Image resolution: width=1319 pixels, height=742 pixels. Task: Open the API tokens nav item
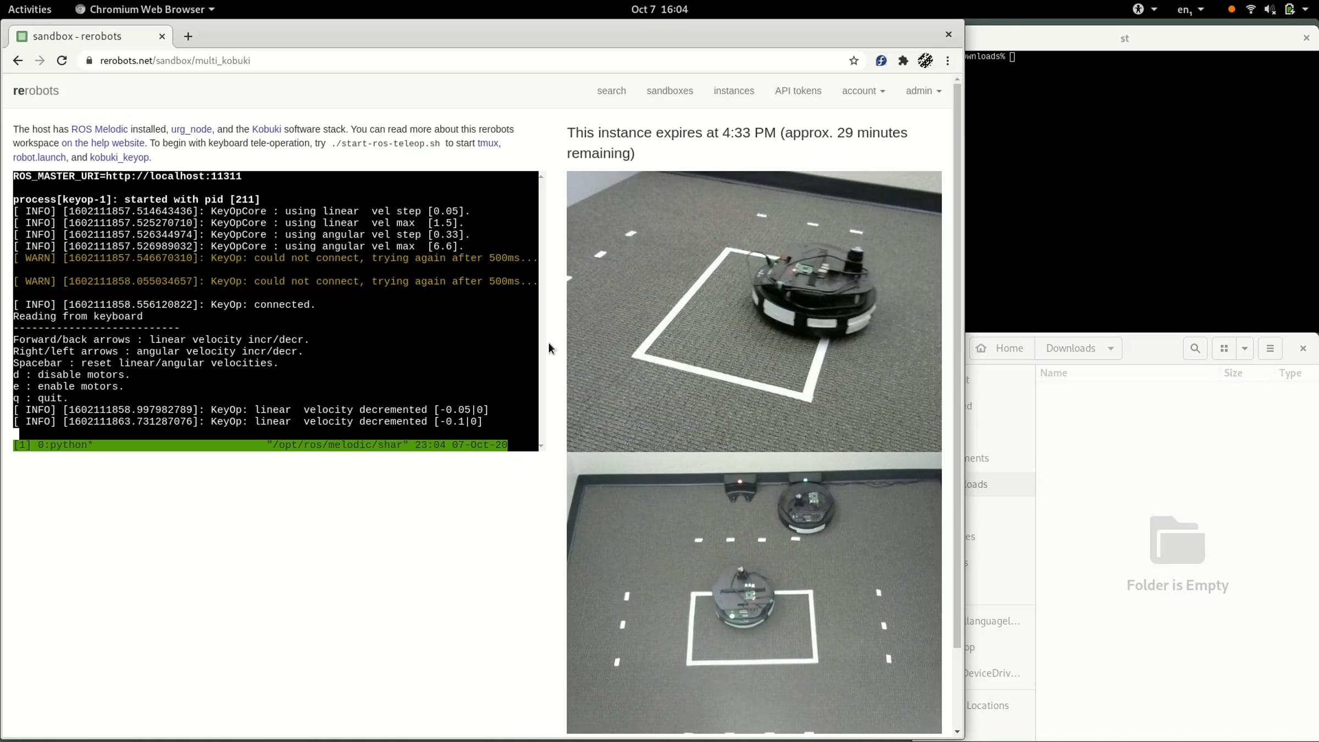pos(798,91)
